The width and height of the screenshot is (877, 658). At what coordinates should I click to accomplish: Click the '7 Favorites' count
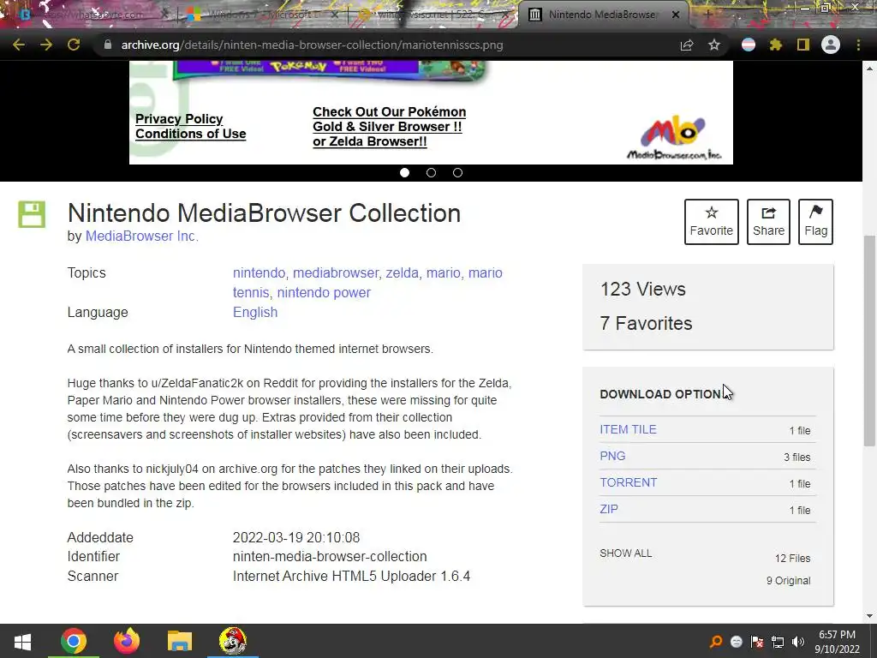(646, 323)
